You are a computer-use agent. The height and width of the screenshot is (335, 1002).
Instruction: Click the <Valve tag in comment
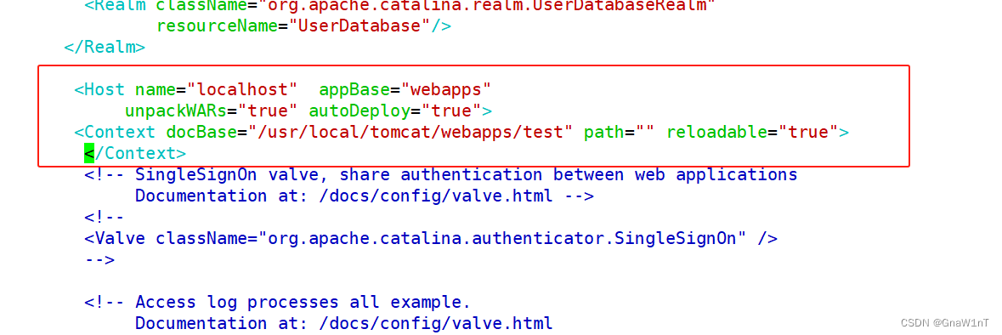click(x=115, y=238)
